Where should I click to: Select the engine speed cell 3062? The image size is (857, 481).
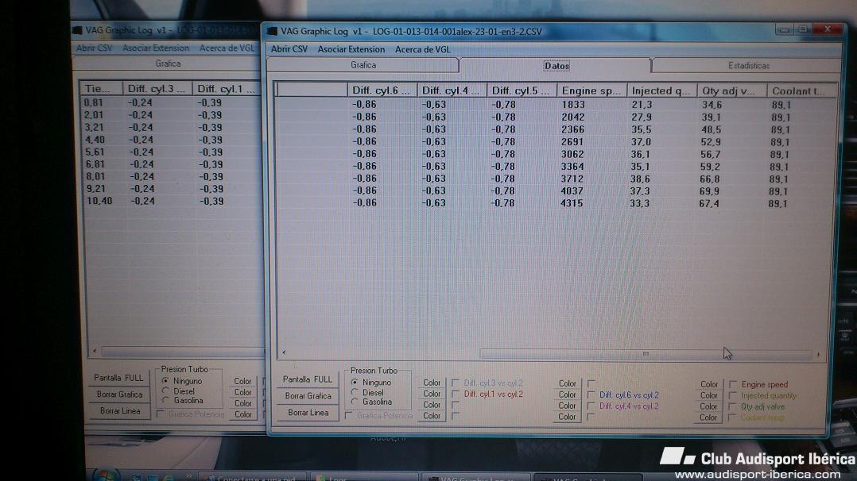(572, 154)
